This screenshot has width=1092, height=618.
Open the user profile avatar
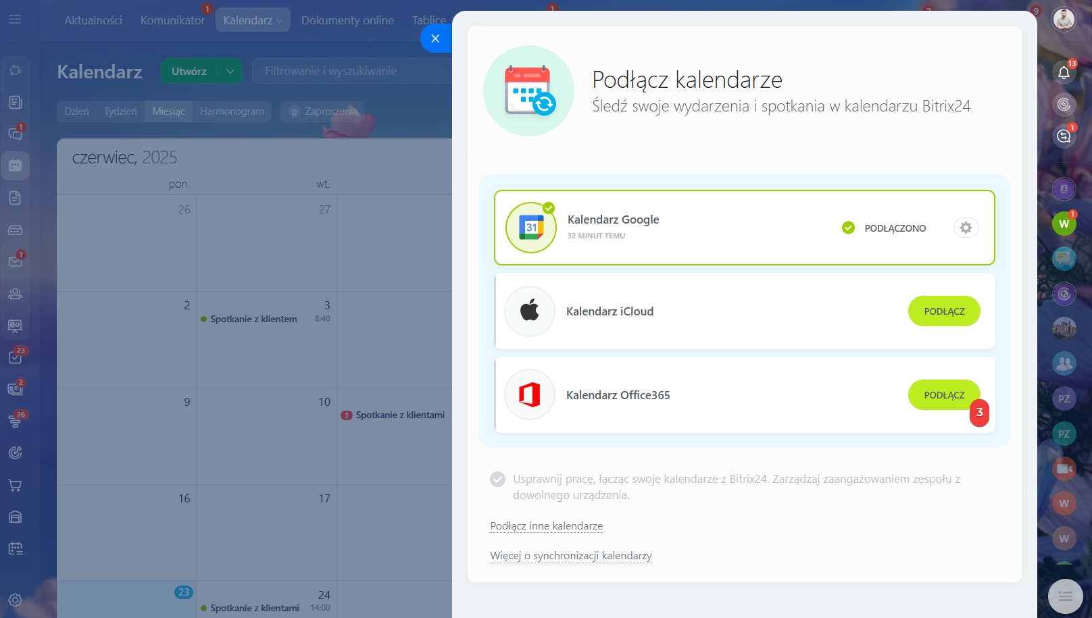[1064, 20]
